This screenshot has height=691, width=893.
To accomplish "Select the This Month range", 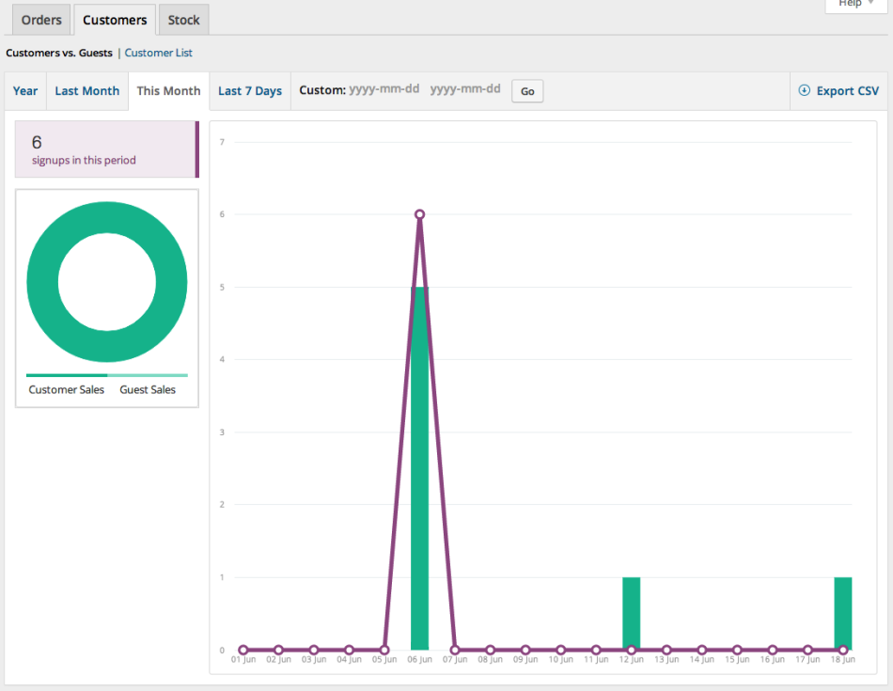I will click(168, 91).
